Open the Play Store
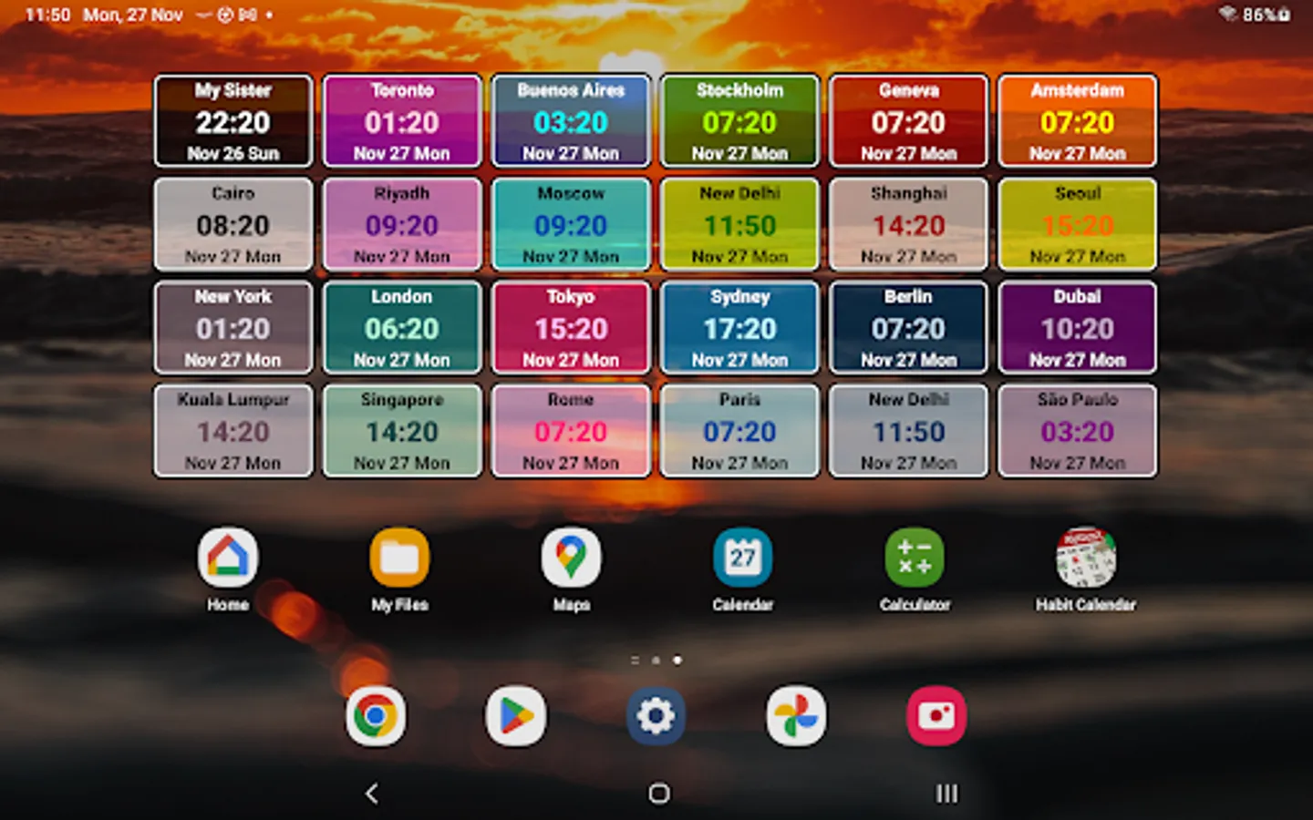Image resolution: width=1313 pixels, height=820 pixels. pos(516,716)
